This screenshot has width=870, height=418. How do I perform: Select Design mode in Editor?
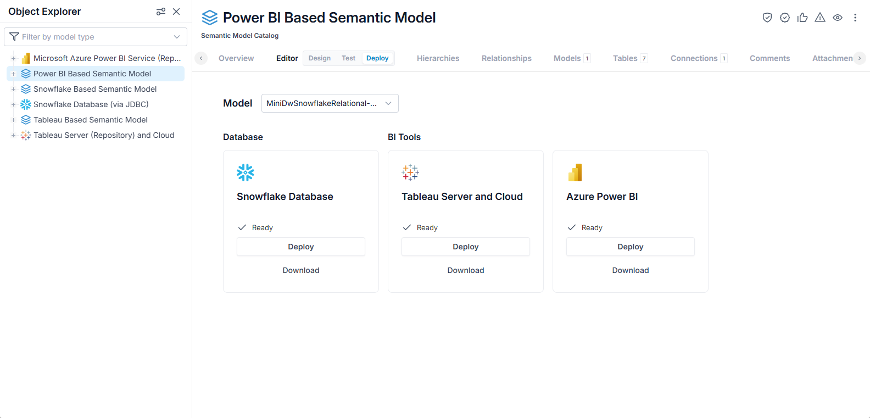(x=320, y=58)
